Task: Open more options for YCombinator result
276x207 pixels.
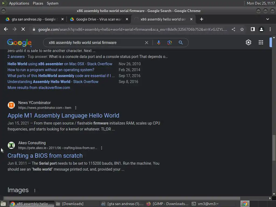Action: coord(76,108)
